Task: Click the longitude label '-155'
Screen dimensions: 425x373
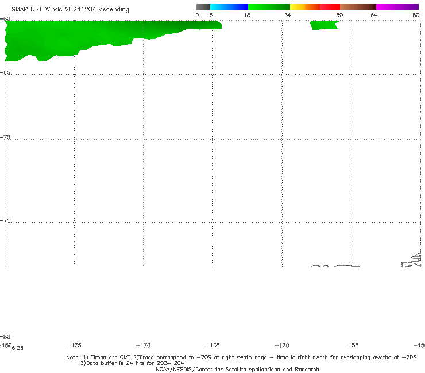Action: 351,345
